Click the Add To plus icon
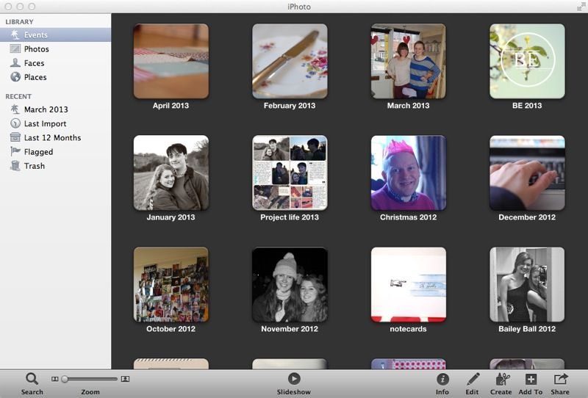The width and height of the screenshot is (588, 398). [531, 379]
